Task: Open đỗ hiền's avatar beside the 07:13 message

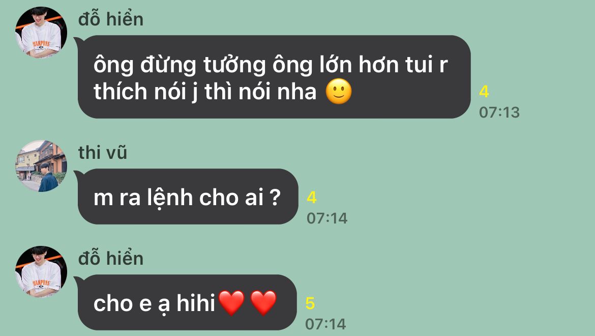Action: [x=41, y=33]
